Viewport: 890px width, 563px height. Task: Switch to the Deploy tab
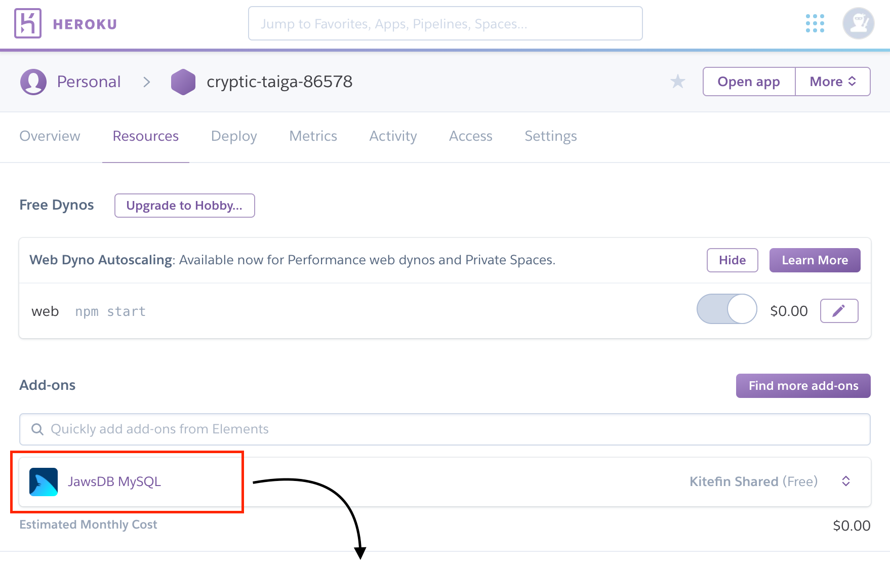(x=233, y=136)
